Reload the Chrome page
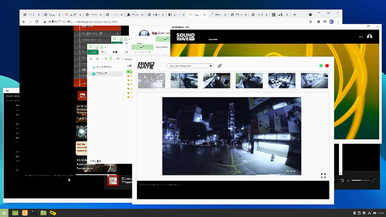The image size is (386, 217). tap(37, 22)
